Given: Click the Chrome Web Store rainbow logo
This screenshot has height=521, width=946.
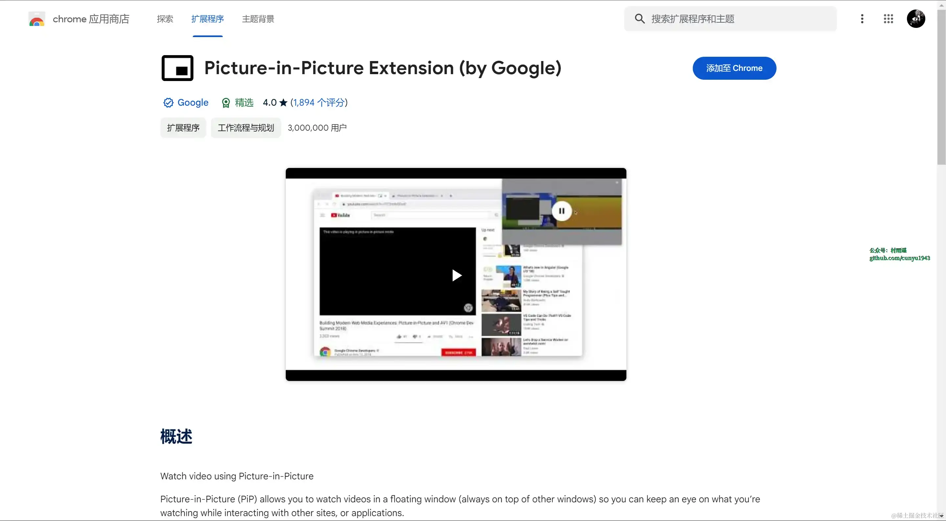Looking at the screenshot, I should [37, 19].
